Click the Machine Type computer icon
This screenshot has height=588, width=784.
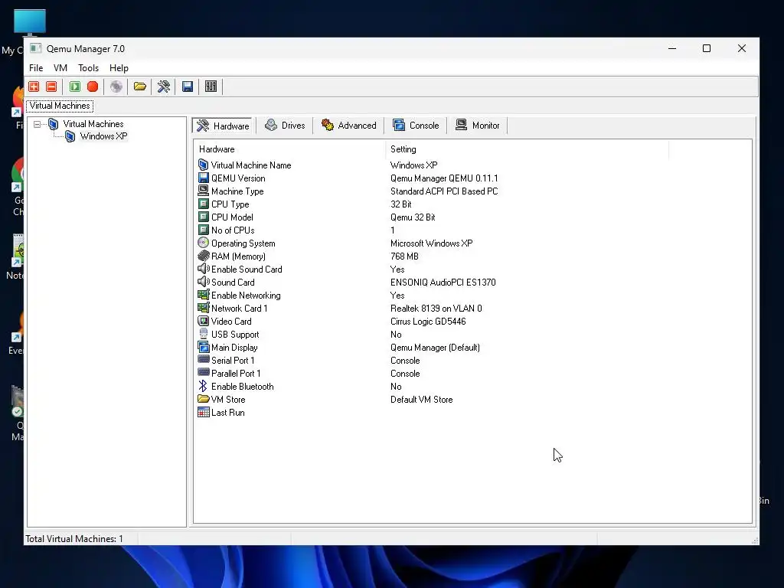203,191
